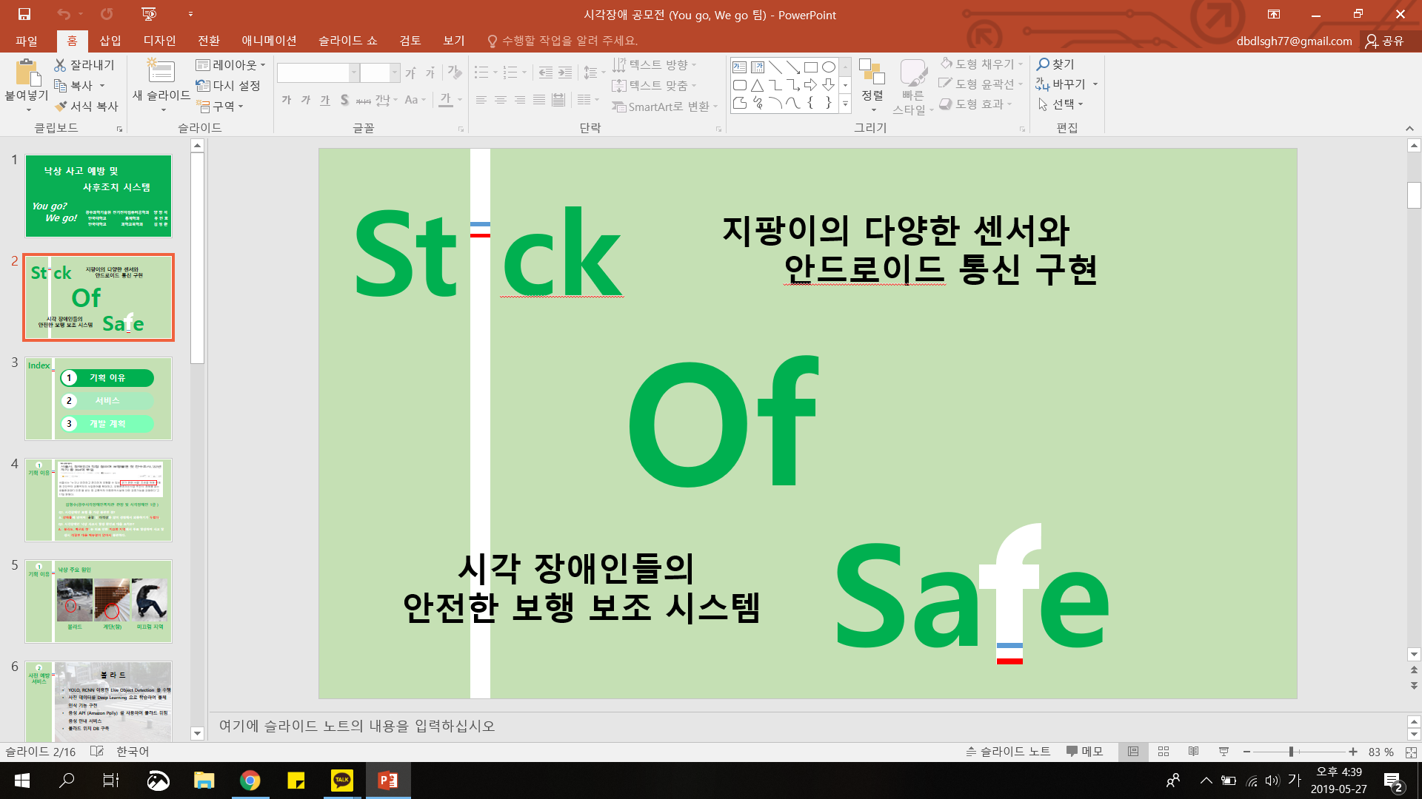Switch to slide sorter view in the status bar
This screenshot has height=799, width=1422.
pyautogui.click(x=1164, y=752)
